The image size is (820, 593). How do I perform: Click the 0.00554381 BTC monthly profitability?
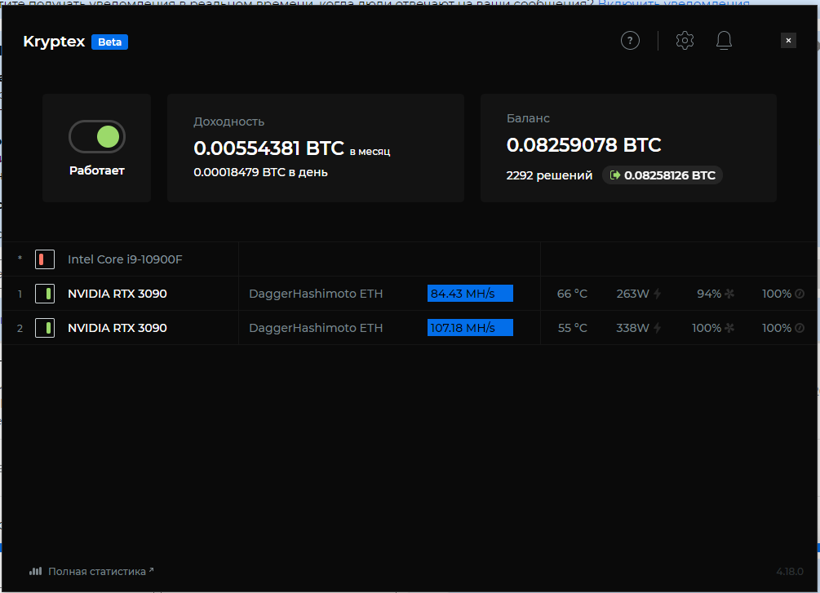[x=268, y=148]
